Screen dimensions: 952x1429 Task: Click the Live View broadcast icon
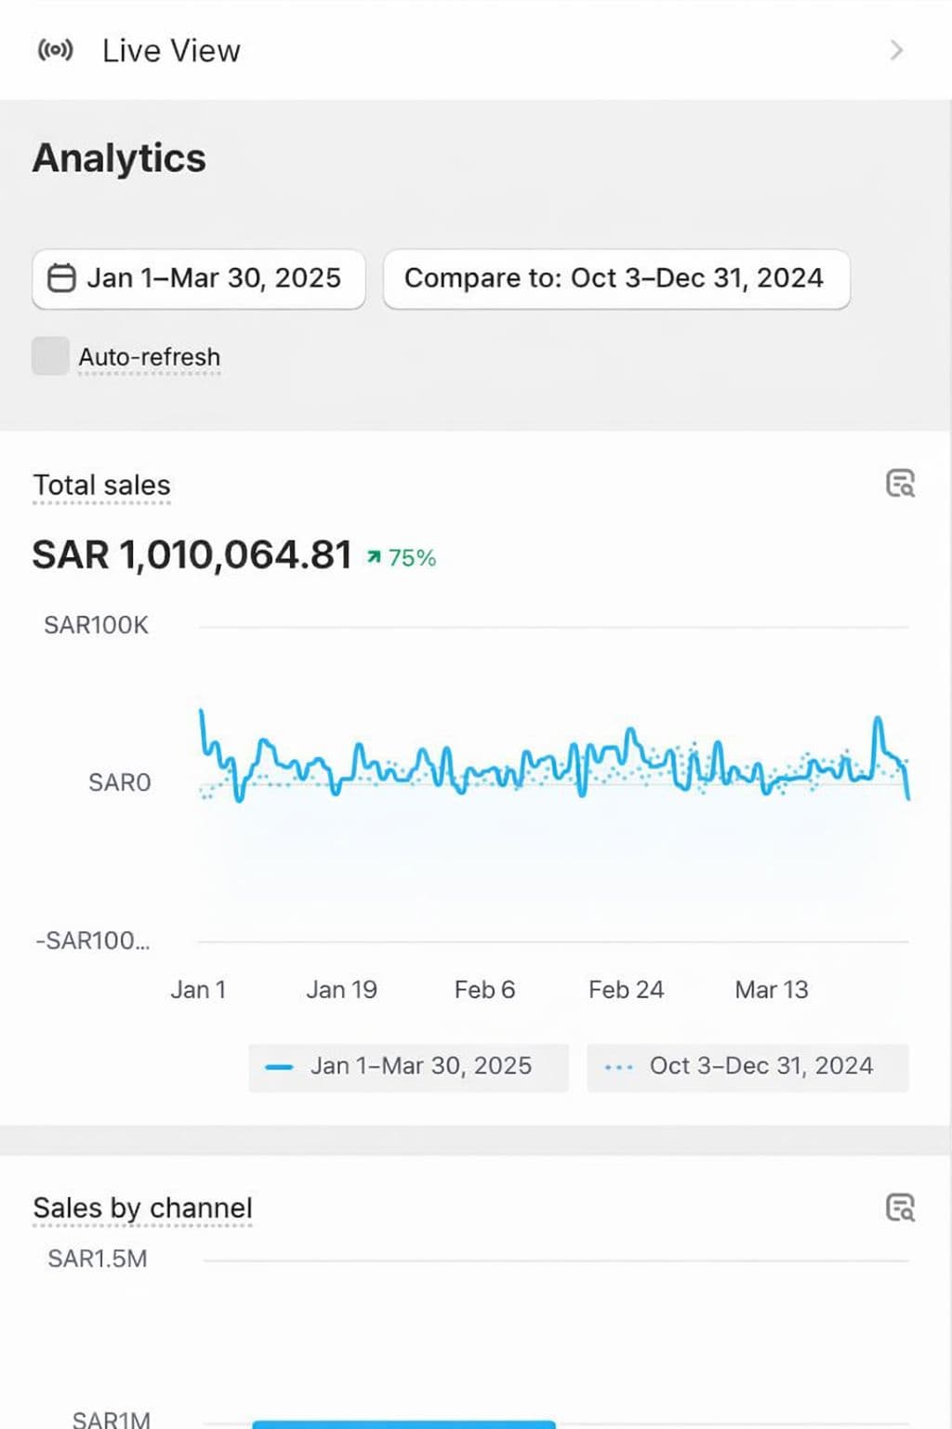[x=55, y=50]
